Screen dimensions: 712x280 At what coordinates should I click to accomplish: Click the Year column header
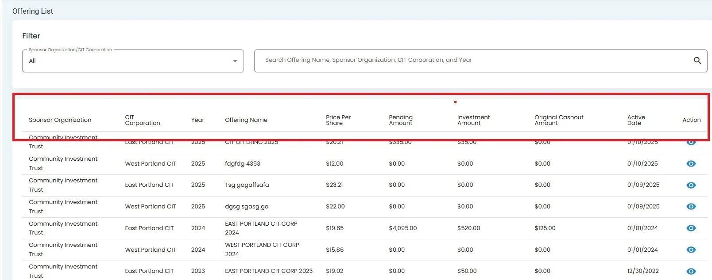tap(197, 120)
